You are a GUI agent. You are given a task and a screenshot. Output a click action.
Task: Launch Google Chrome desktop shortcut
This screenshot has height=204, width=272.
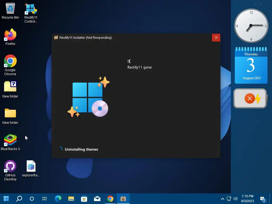pos(10,65)
